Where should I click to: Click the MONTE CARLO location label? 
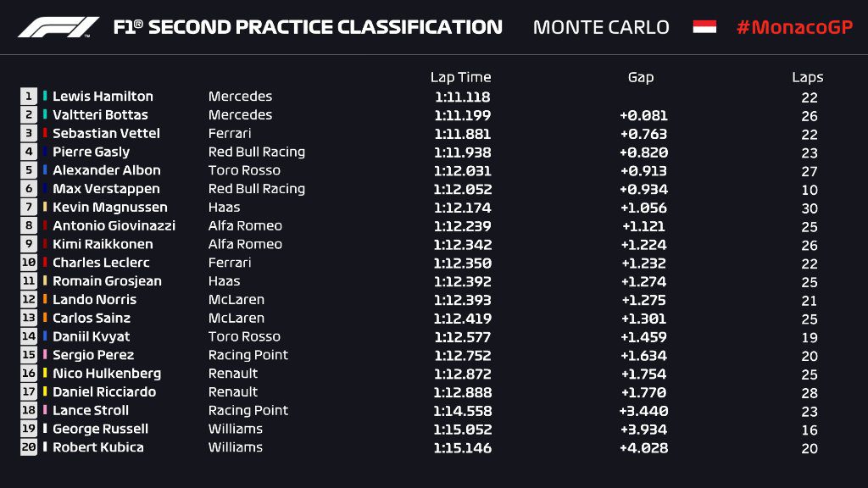click(x=601, y=27)
